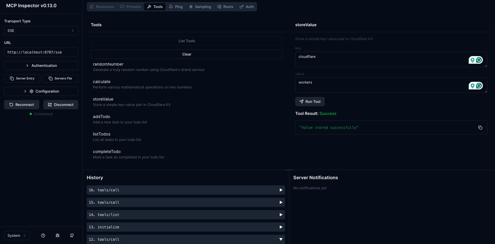Click the Run Tool send icon
Viewport: 495px width, 244px height.
point(301,102)
